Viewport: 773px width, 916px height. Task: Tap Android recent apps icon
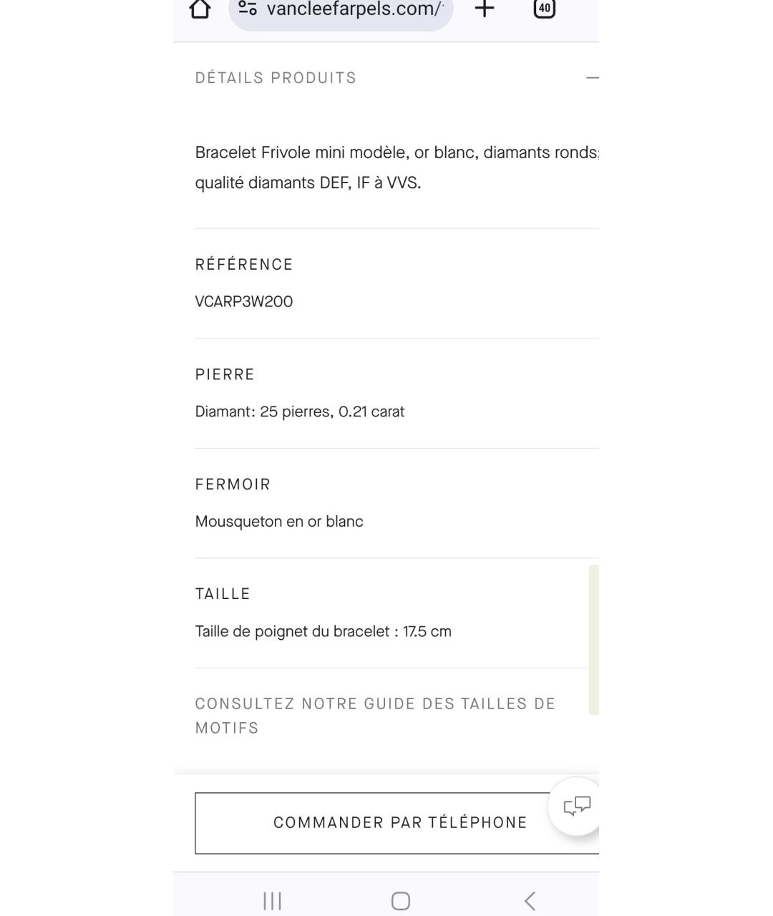tap(272, 900)
